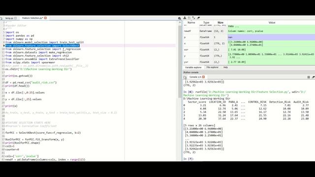This screenshot has height=177, width=315.
Task: Click the os.chdir line in the editor
Action: click(x=38, y=69)
